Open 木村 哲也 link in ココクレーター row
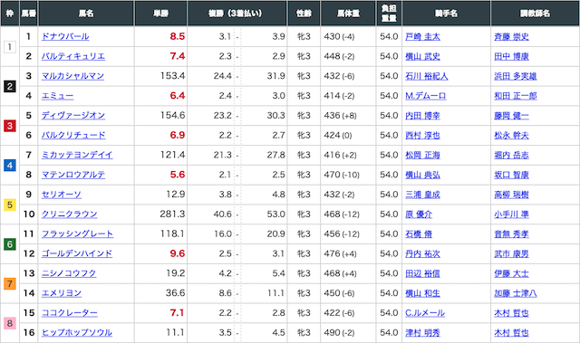Image resolution: width=580 pixels, height=343 pixels. pos(511,313)
